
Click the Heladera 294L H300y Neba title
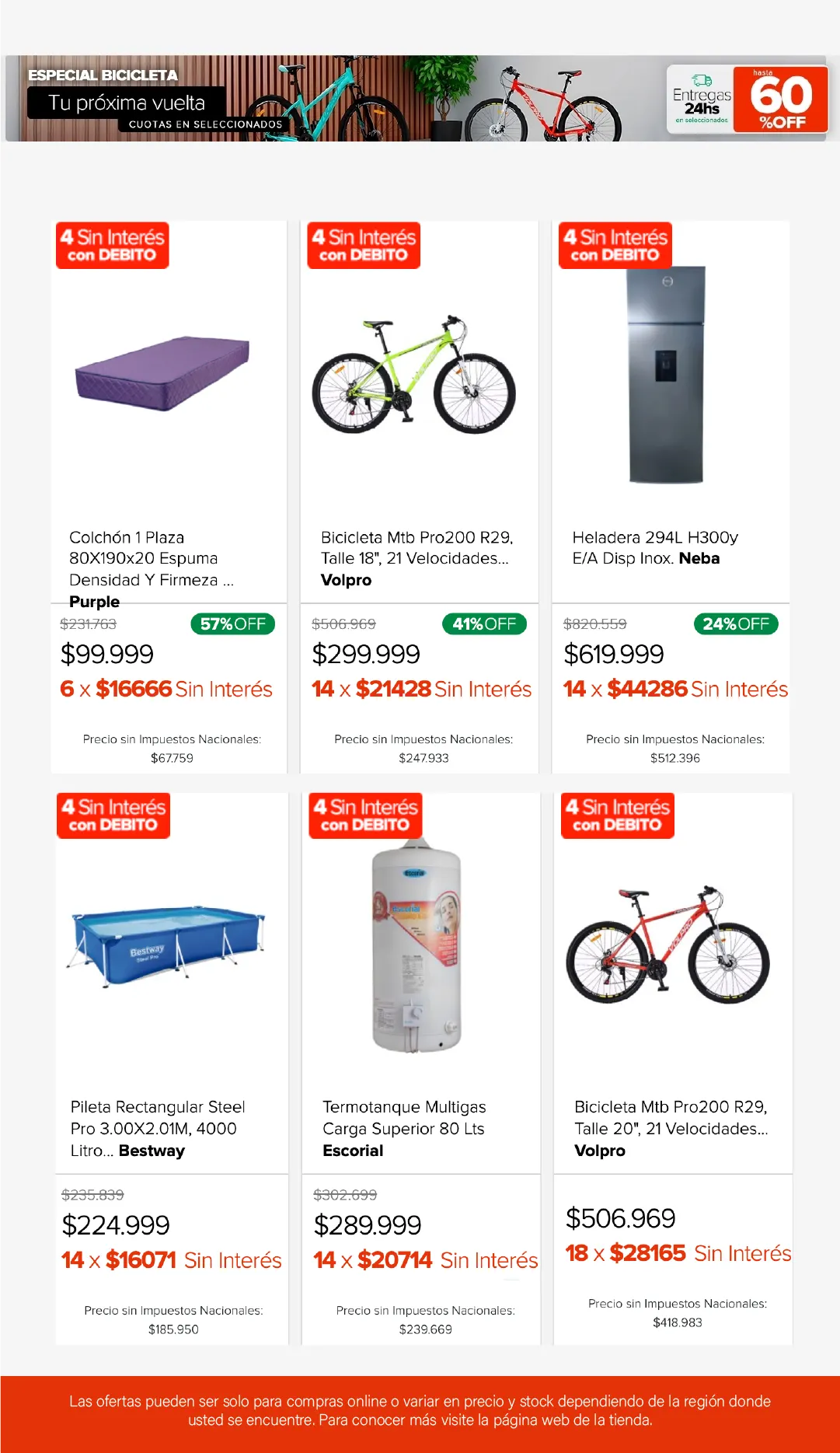(654, 547)
